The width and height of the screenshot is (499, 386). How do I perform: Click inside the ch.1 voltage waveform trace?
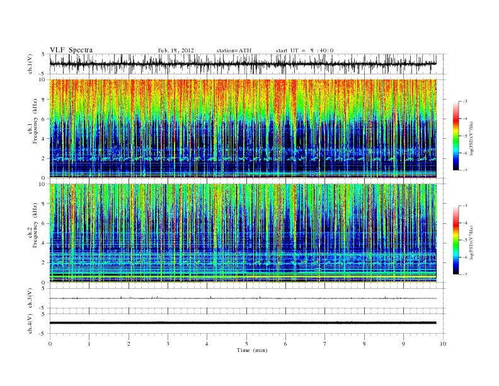click(243, 64)
